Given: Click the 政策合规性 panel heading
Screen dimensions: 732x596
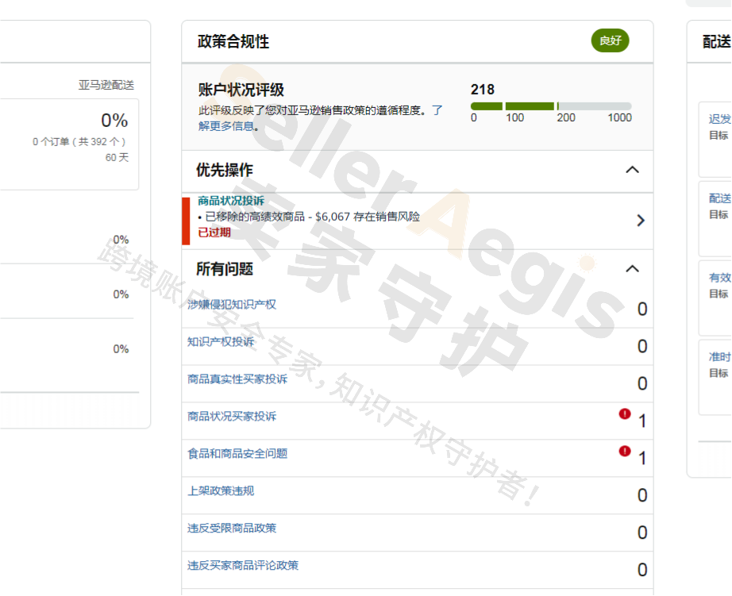Looking at the screenshot, I should (233, 41).
